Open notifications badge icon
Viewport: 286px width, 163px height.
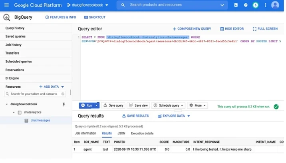[x=256, y=5]
